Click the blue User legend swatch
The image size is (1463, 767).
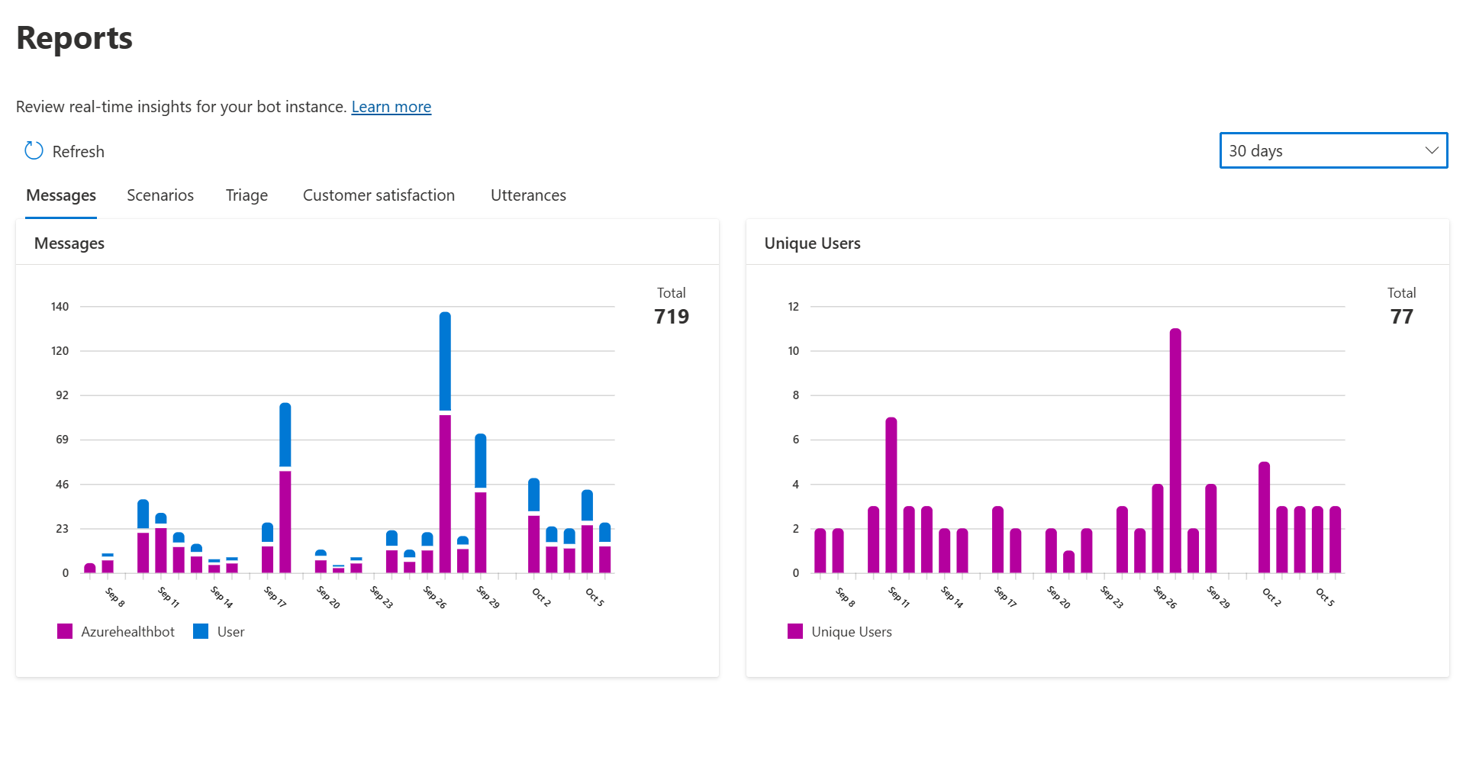click(200, 631)
